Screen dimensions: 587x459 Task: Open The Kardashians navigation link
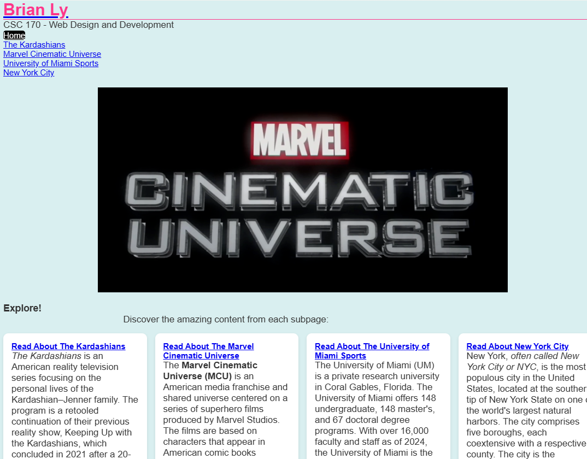34,45
